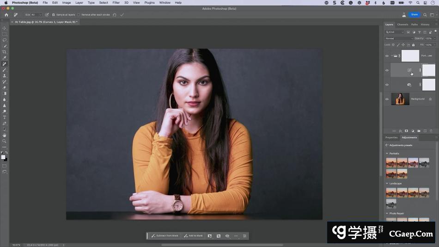Click the Share button
The height and width of the screenshot is (247, 439).
point(415,15)
